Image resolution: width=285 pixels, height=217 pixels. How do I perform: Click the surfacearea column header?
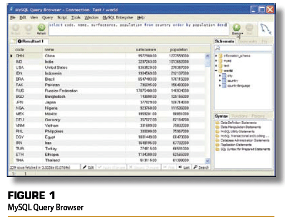(142, 50)
